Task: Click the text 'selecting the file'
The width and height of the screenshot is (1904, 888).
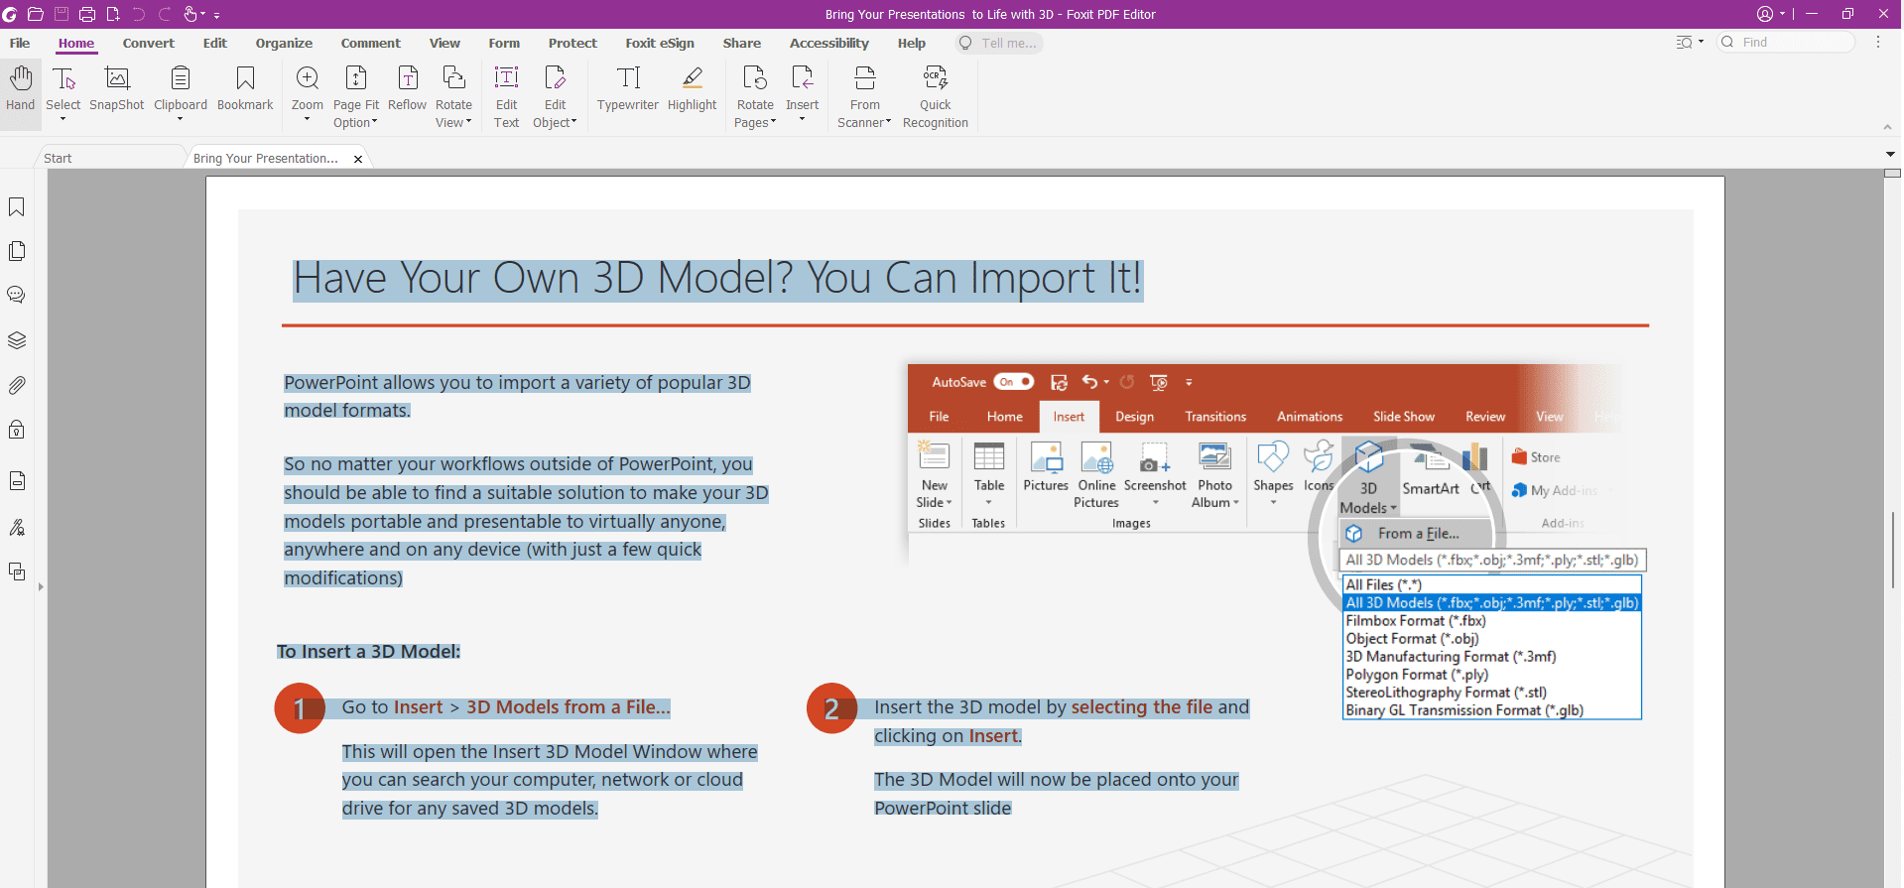Action: click(x=1142, y=707)
